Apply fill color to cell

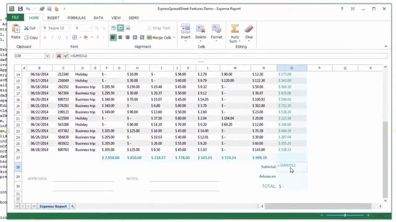[86, 38]
